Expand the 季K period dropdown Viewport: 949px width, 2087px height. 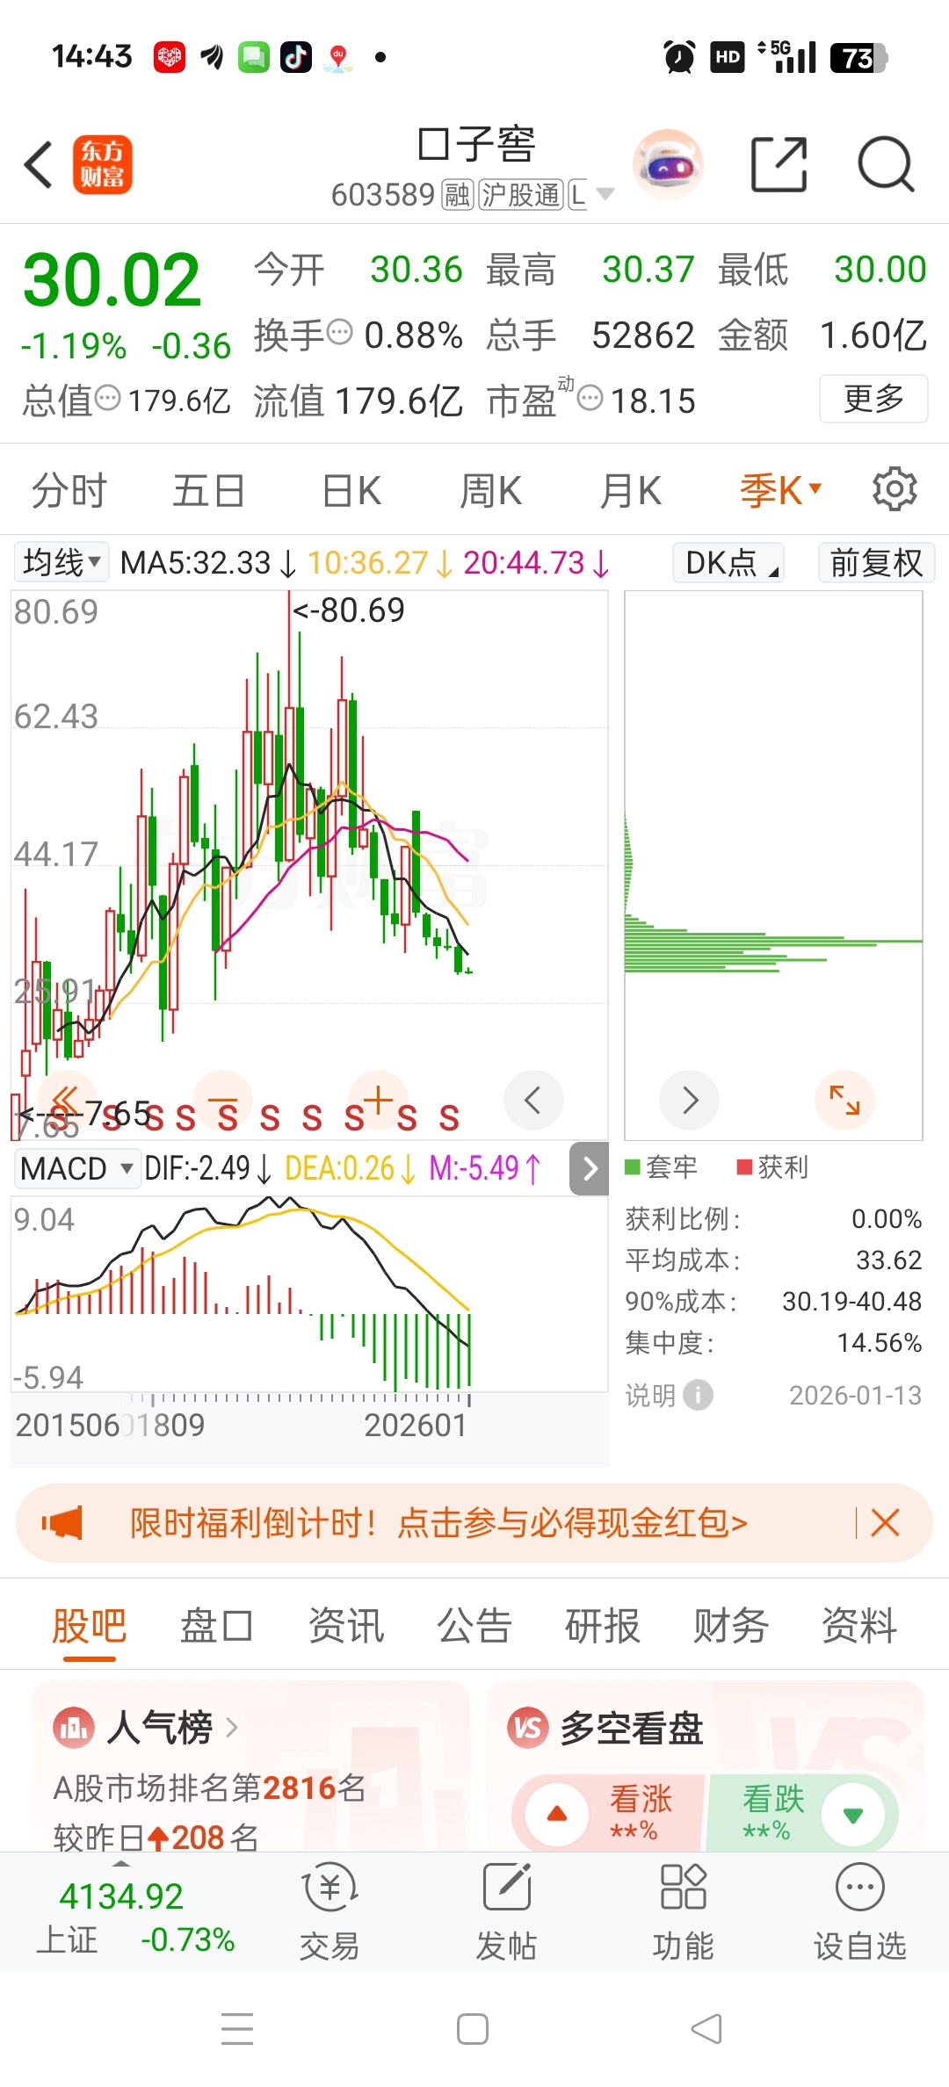pyautogui.click(x=780, y=490)
